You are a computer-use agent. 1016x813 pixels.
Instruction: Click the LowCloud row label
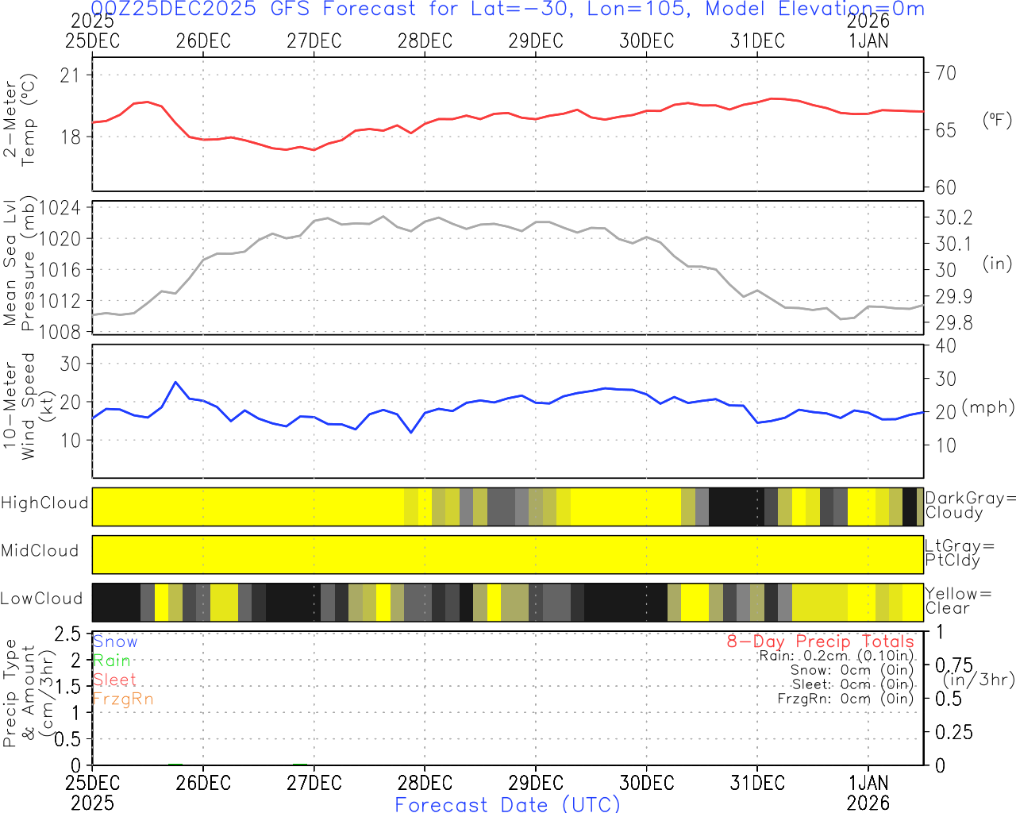click(x=41, y=599)
